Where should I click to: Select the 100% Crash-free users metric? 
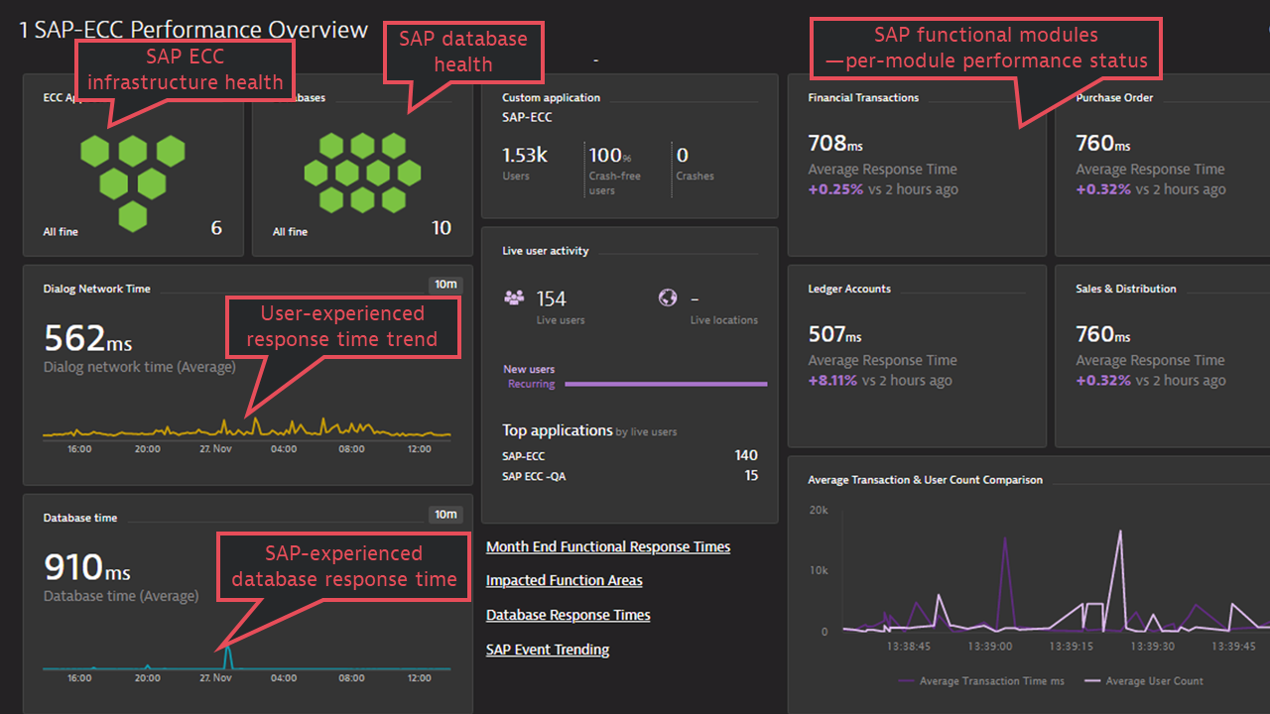[615, 169]
